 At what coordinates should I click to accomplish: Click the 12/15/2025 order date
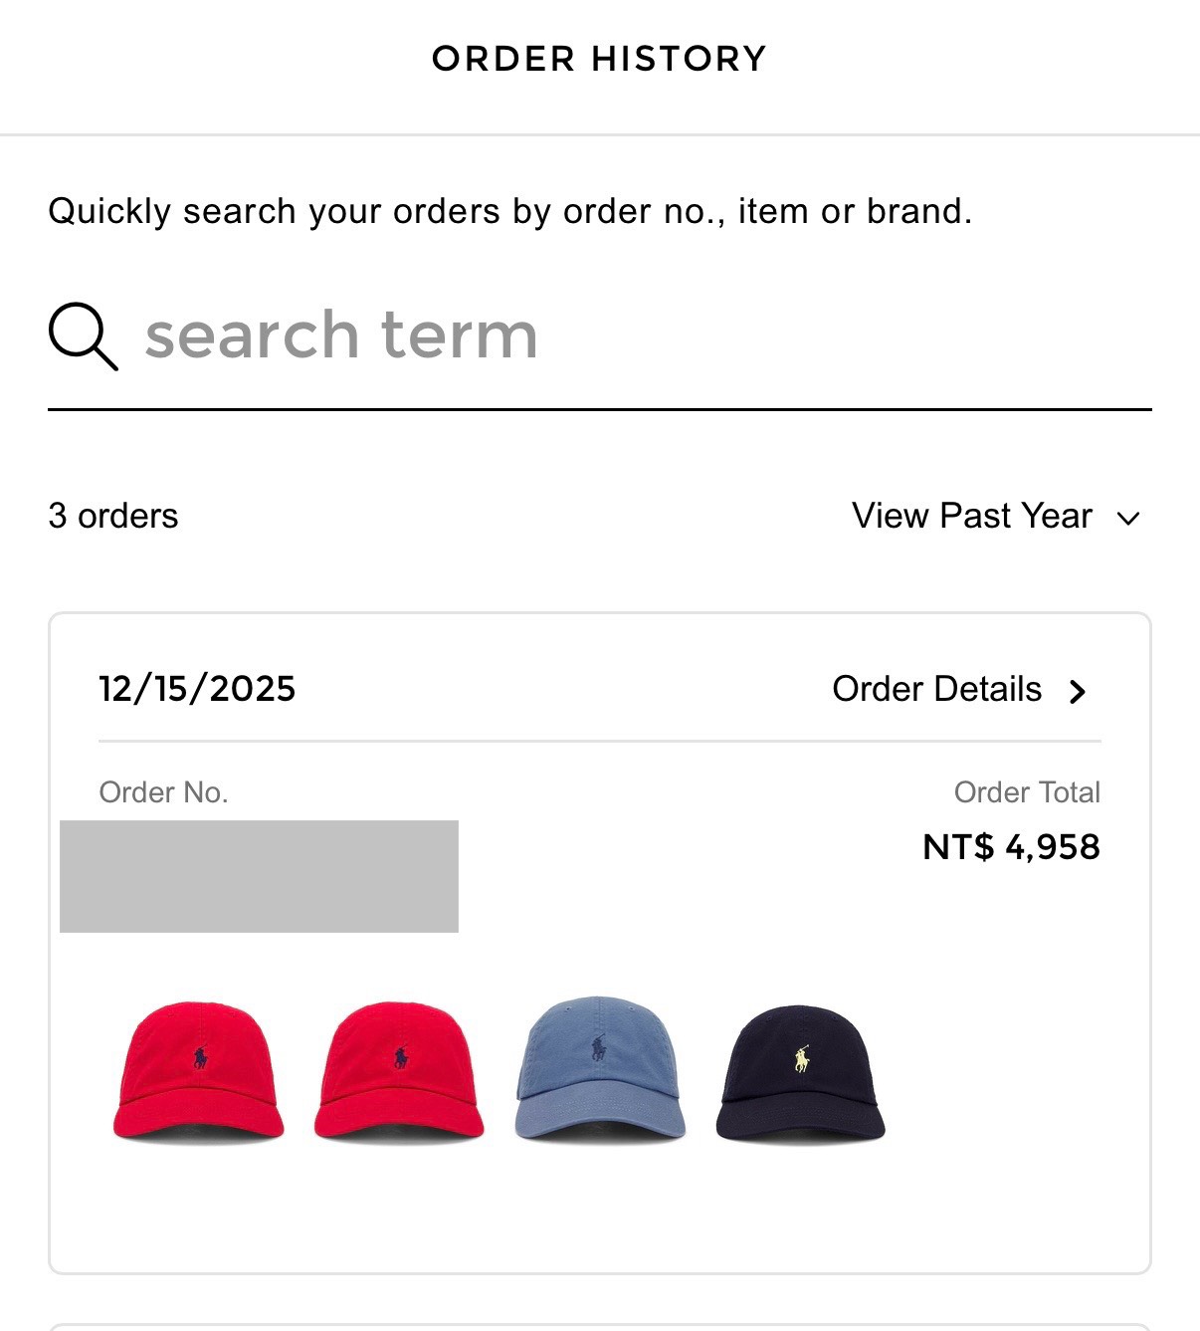pos(197,689)
